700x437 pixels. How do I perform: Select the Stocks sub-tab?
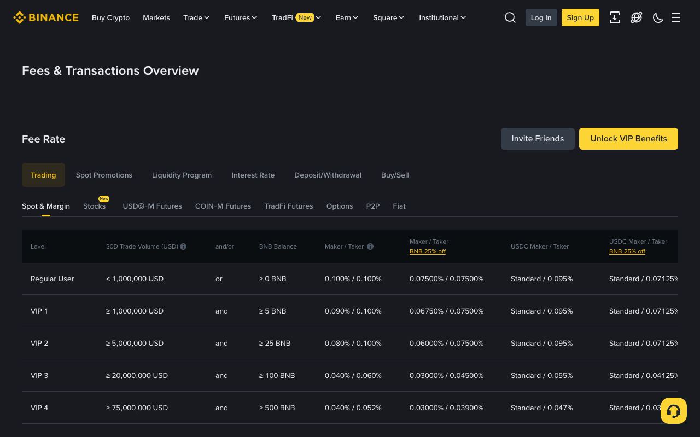pyautogui.click(x=94, y=206)
